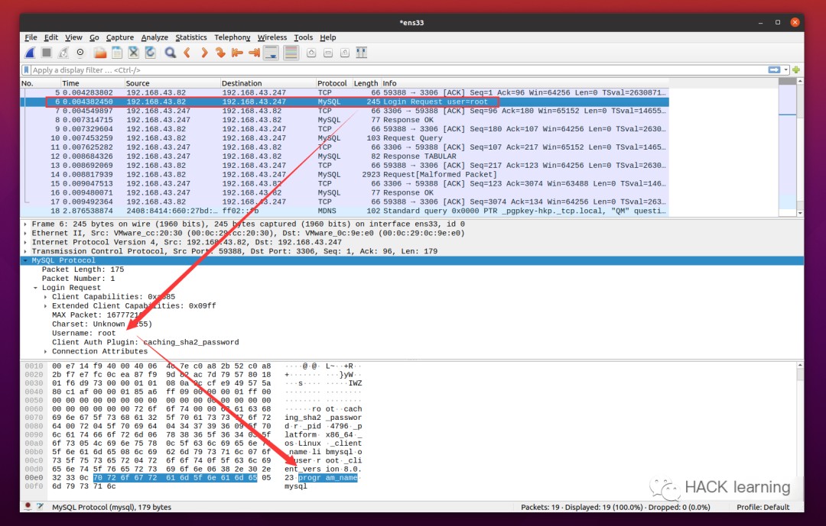The width and height of the screenshot is (826, 526).
Task: Select the Packet Length: 175 line
Action: pos(83,269)
